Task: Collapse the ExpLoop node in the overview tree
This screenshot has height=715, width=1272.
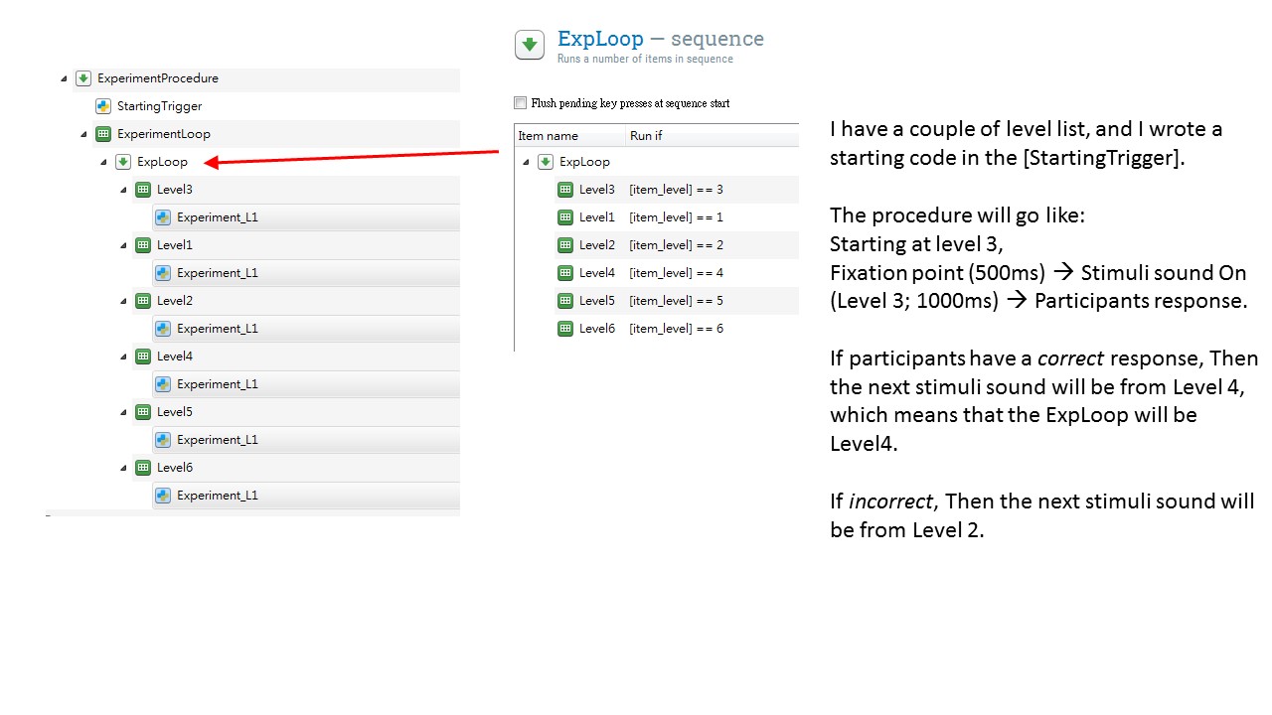Action: [x=104, y=162]
